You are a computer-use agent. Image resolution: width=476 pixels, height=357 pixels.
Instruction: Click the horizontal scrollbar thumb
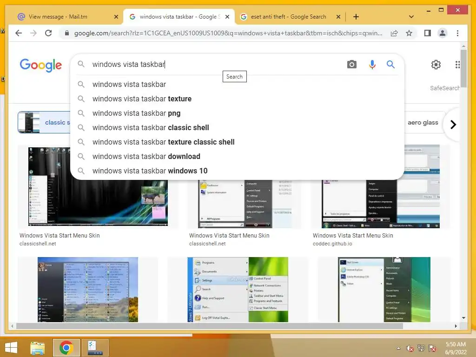(x=210, y=326)
